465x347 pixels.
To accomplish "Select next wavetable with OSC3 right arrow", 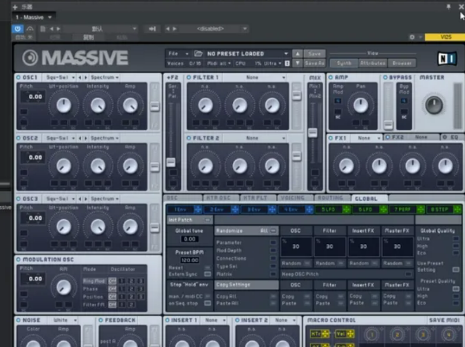I will coord(86,199).
